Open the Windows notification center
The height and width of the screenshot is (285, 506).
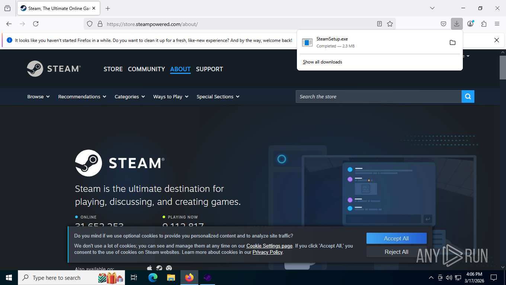tap(494, 278)
